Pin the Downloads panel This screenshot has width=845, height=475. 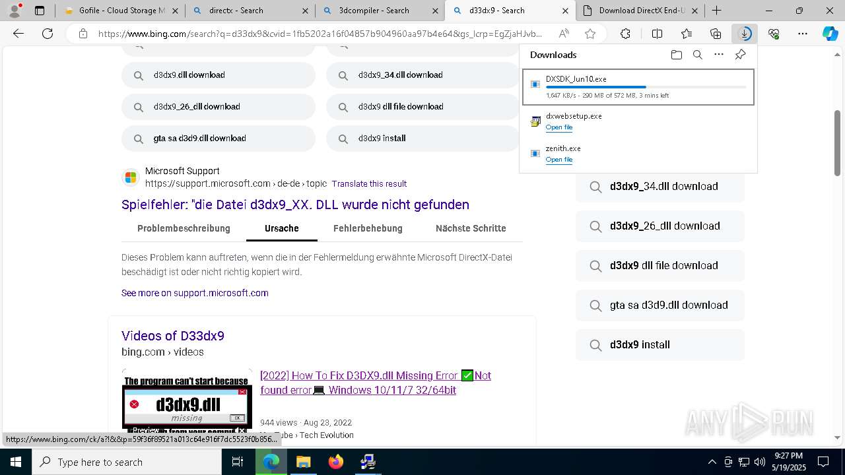click(740, 55)
